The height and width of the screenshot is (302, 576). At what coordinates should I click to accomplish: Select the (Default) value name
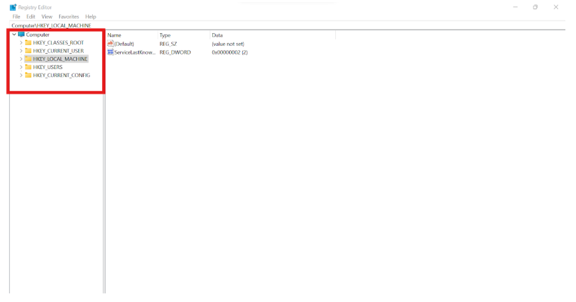(x=124, y=44)
